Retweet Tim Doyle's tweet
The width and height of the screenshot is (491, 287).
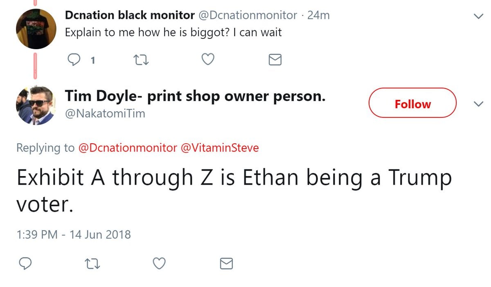coord(92,263)
